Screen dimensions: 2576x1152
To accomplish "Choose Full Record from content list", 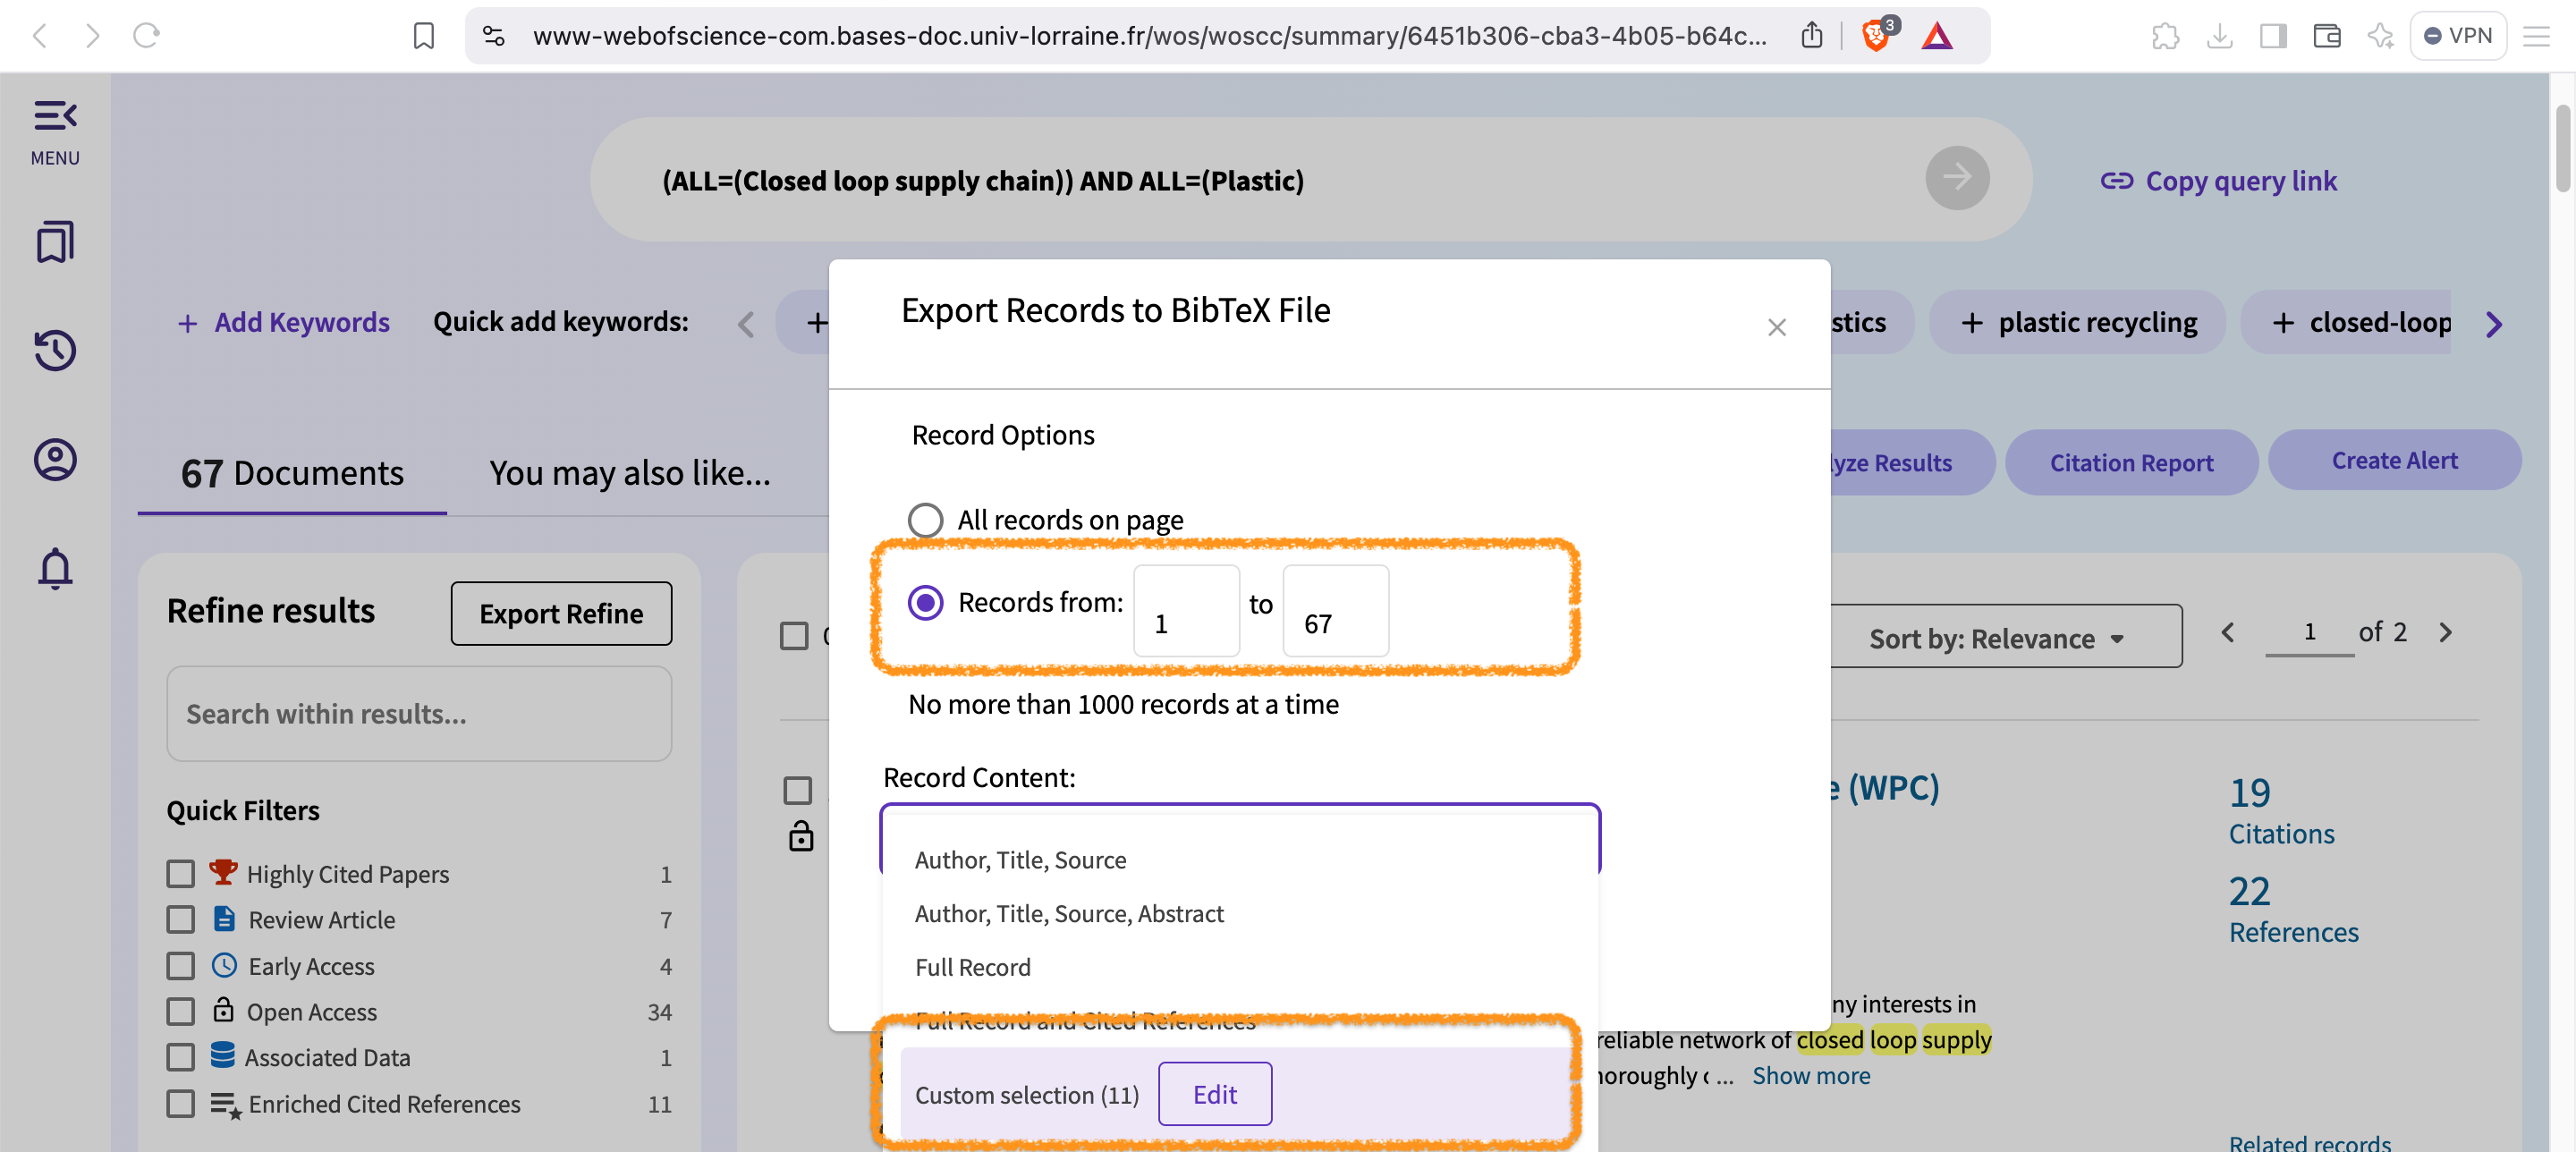I will (x=972, y=967).
